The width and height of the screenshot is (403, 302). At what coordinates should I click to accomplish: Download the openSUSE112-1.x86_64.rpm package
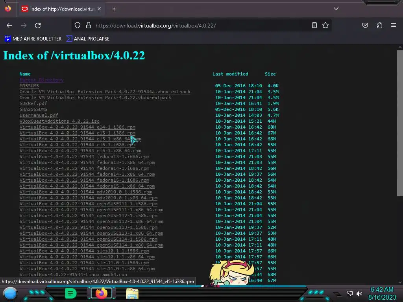pyautogui.click(x=91, y=222)
